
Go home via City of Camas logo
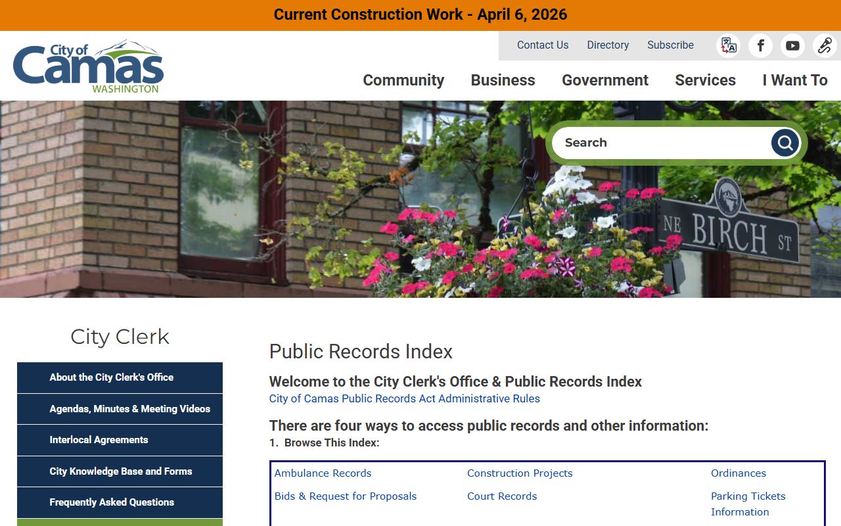point(88,66)
